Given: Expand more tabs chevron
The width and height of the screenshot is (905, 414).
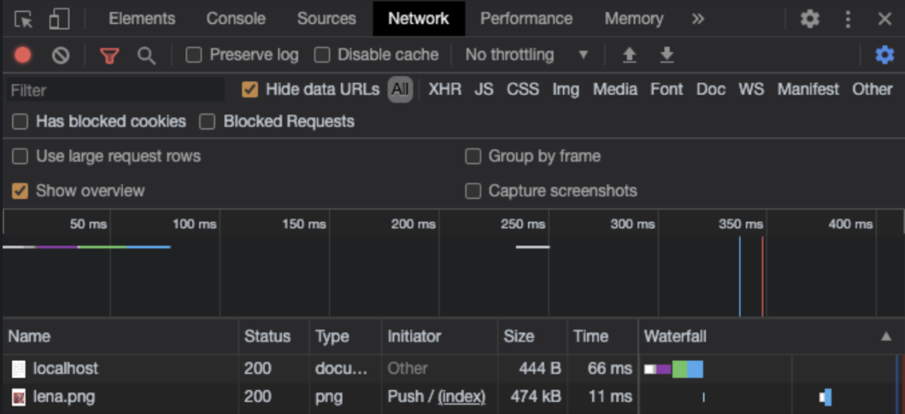Looking at the screenshot, I should click(698, 19).
